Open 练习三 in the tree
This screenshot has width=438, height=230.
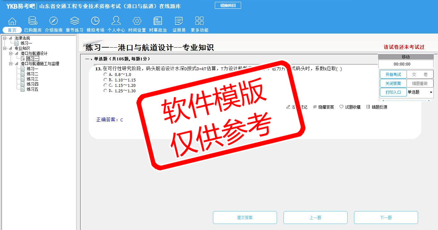click(32, 79)
